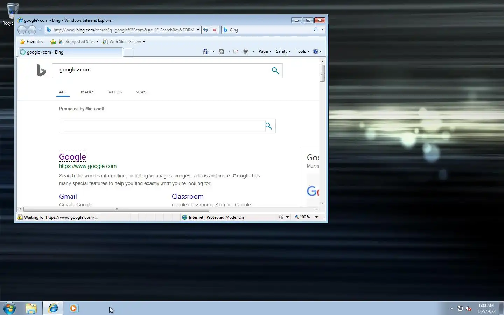Click the horizontal scrollbar left arrow
This screenshot has height=315, width=504.
[20, 209]
